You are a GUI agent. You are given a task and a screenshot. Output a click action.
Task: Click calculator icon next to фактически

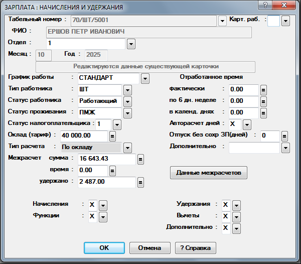click(263, 90)
